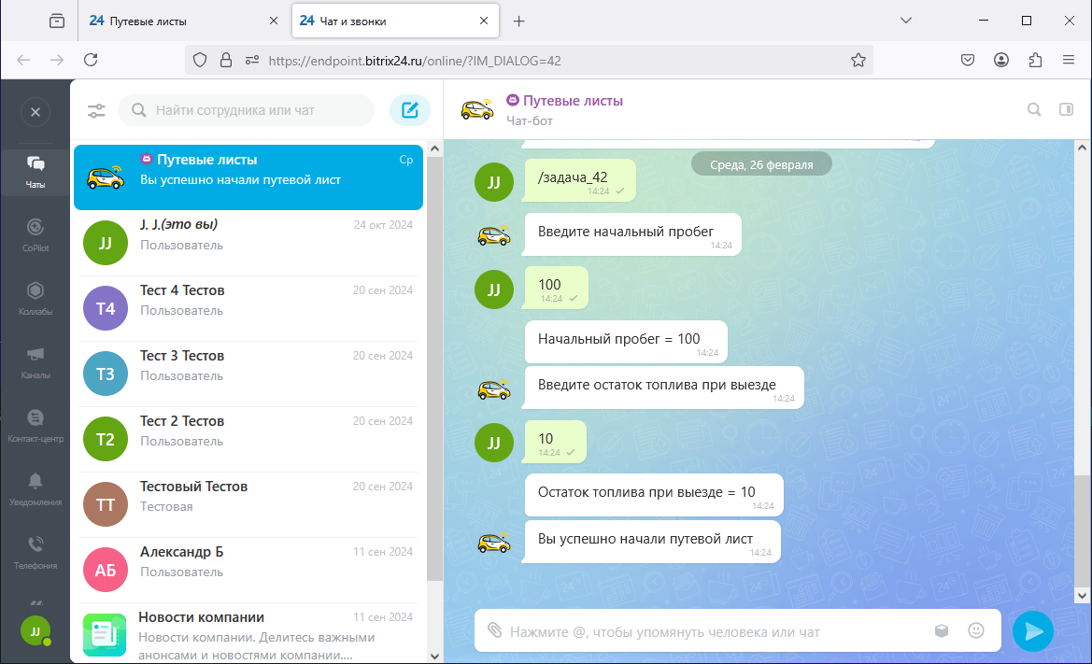Open the Александр Б chat

(248, 570)
